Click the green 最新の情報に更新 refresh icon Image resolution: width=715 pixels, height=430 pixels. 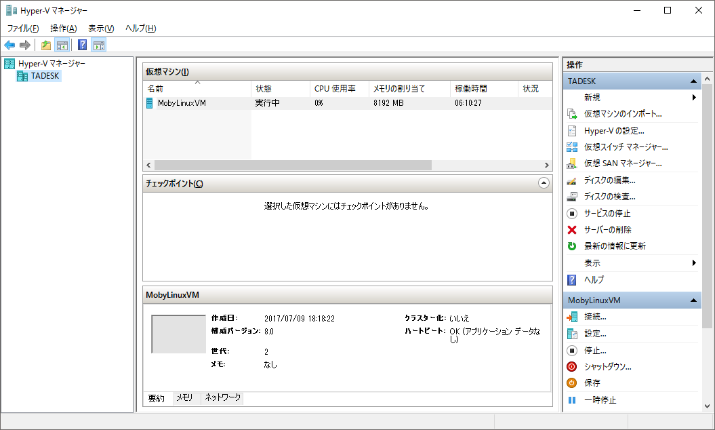coord(572,246)
